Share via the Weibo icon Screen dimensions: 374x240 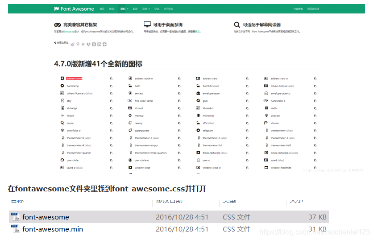[x=72, y=44]
